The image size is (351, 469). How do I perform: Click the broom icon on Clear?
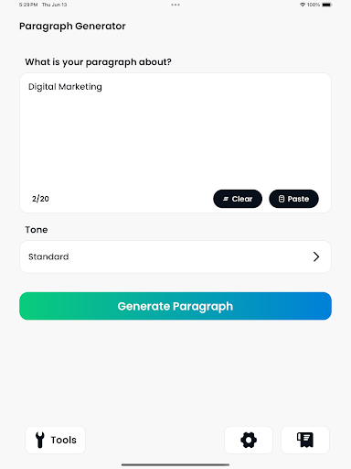click(226, 199)
